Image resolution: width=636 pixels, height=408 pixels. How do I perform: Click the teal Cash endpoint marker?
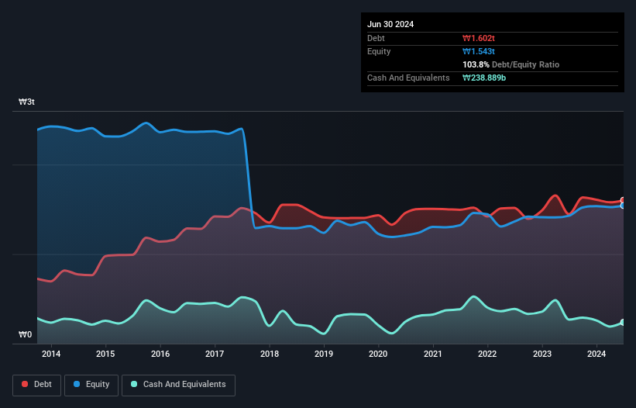pyautogui.click(x=623, y=323)
